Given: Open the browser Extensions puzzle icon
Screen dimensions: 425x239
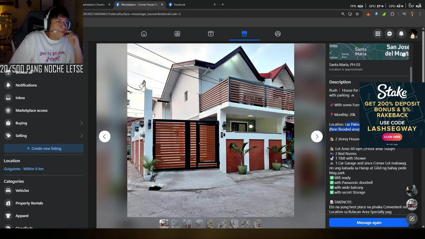Looking at the screenshot, I should [392, 14].
